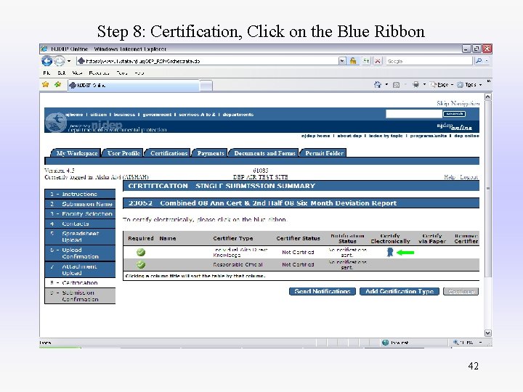Click the Send Notifications button
The image size is (523, 392).
(x=323, y=291)
